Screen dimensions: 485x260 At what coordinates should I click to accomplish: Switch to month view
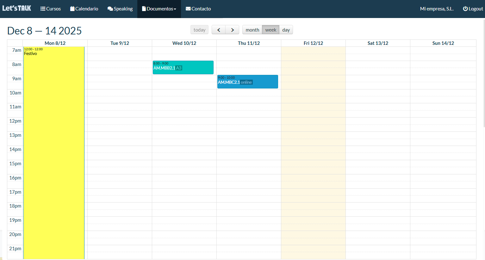pyautogui.click(x=252, y=30)
